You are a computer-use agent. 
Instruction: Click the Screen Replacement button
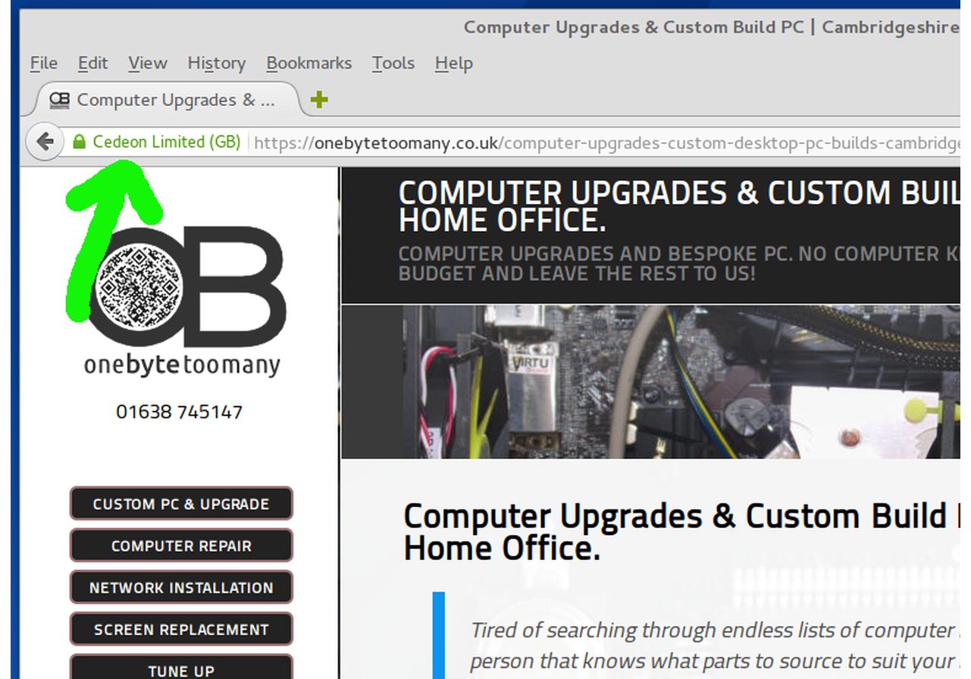pyautogui.click(x=181, y=629)
